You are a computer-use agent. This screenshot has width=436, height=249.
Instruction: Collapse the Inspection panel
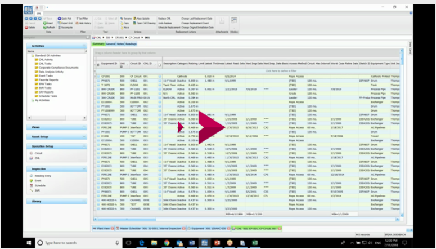pos(57,169)
